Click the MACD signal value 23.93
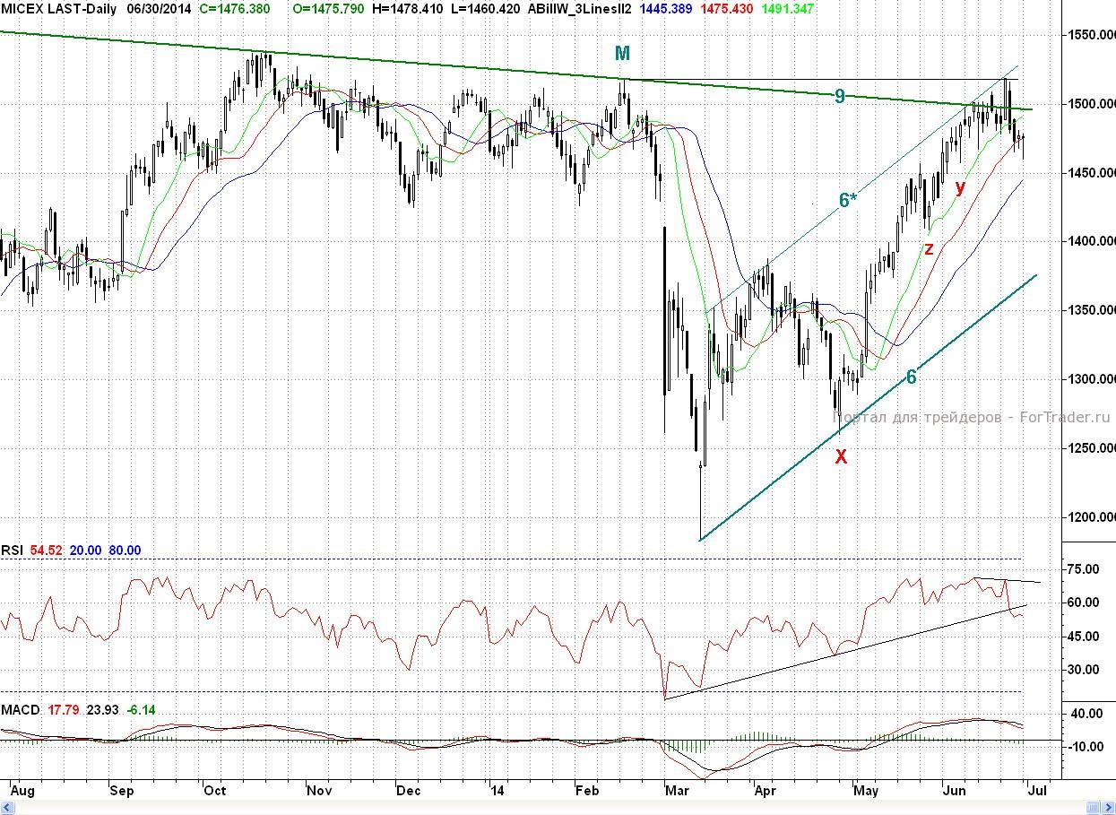Screen dimensions: 1116x815 pyautogui.click(x=103, y=710)
